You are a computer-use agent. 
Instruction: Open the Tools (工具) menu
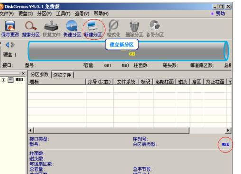[63, 14]
